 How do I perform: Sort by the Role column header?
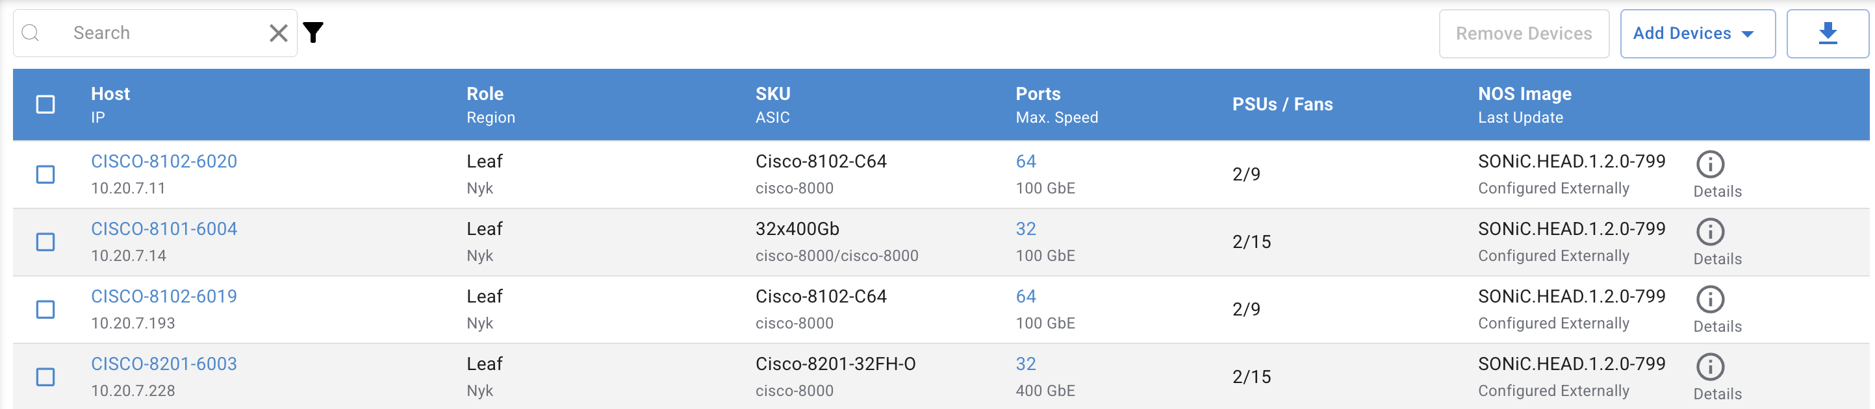click(x=485, y=94)
